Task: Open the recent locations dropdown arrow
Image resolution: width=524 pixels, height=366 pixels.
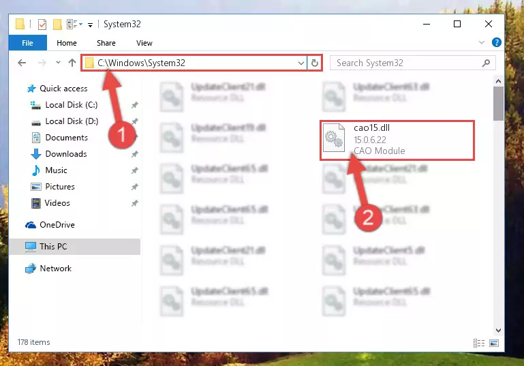Action: tap(58, 62)
